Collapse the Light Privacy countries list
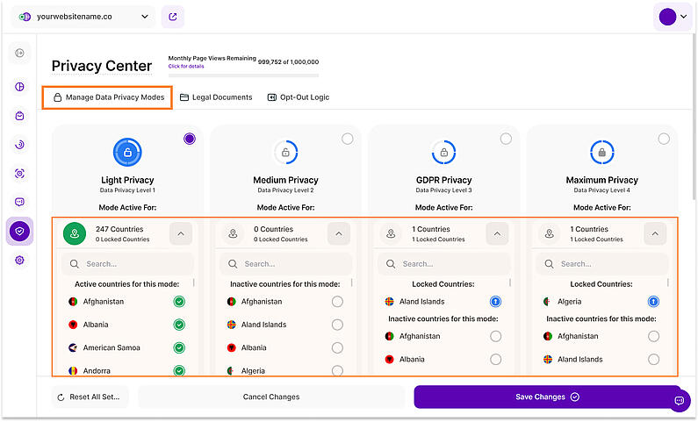The width and height of the screenshot is (698, 422). 181,233
